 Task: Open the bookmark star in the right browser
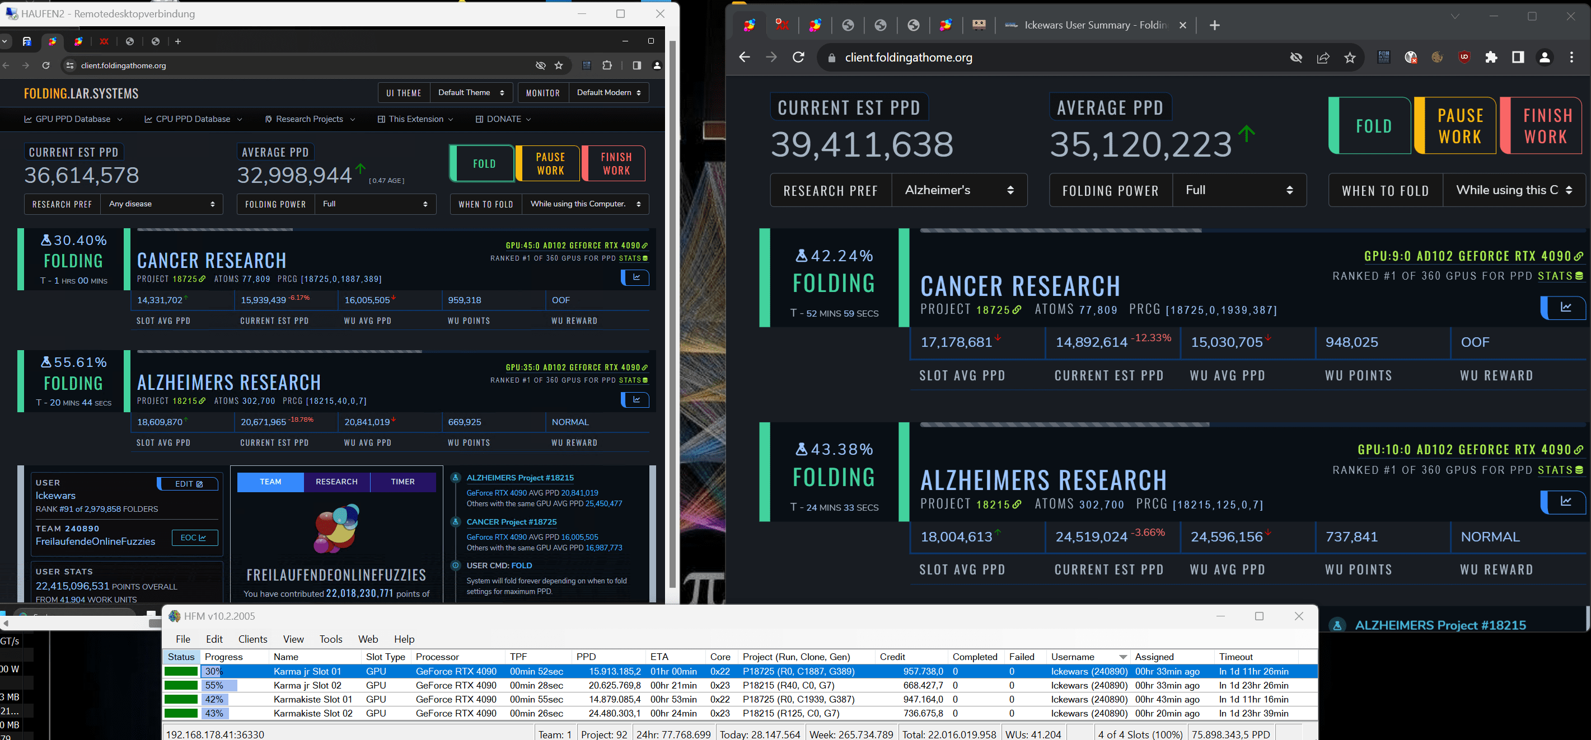(1350, 58)
